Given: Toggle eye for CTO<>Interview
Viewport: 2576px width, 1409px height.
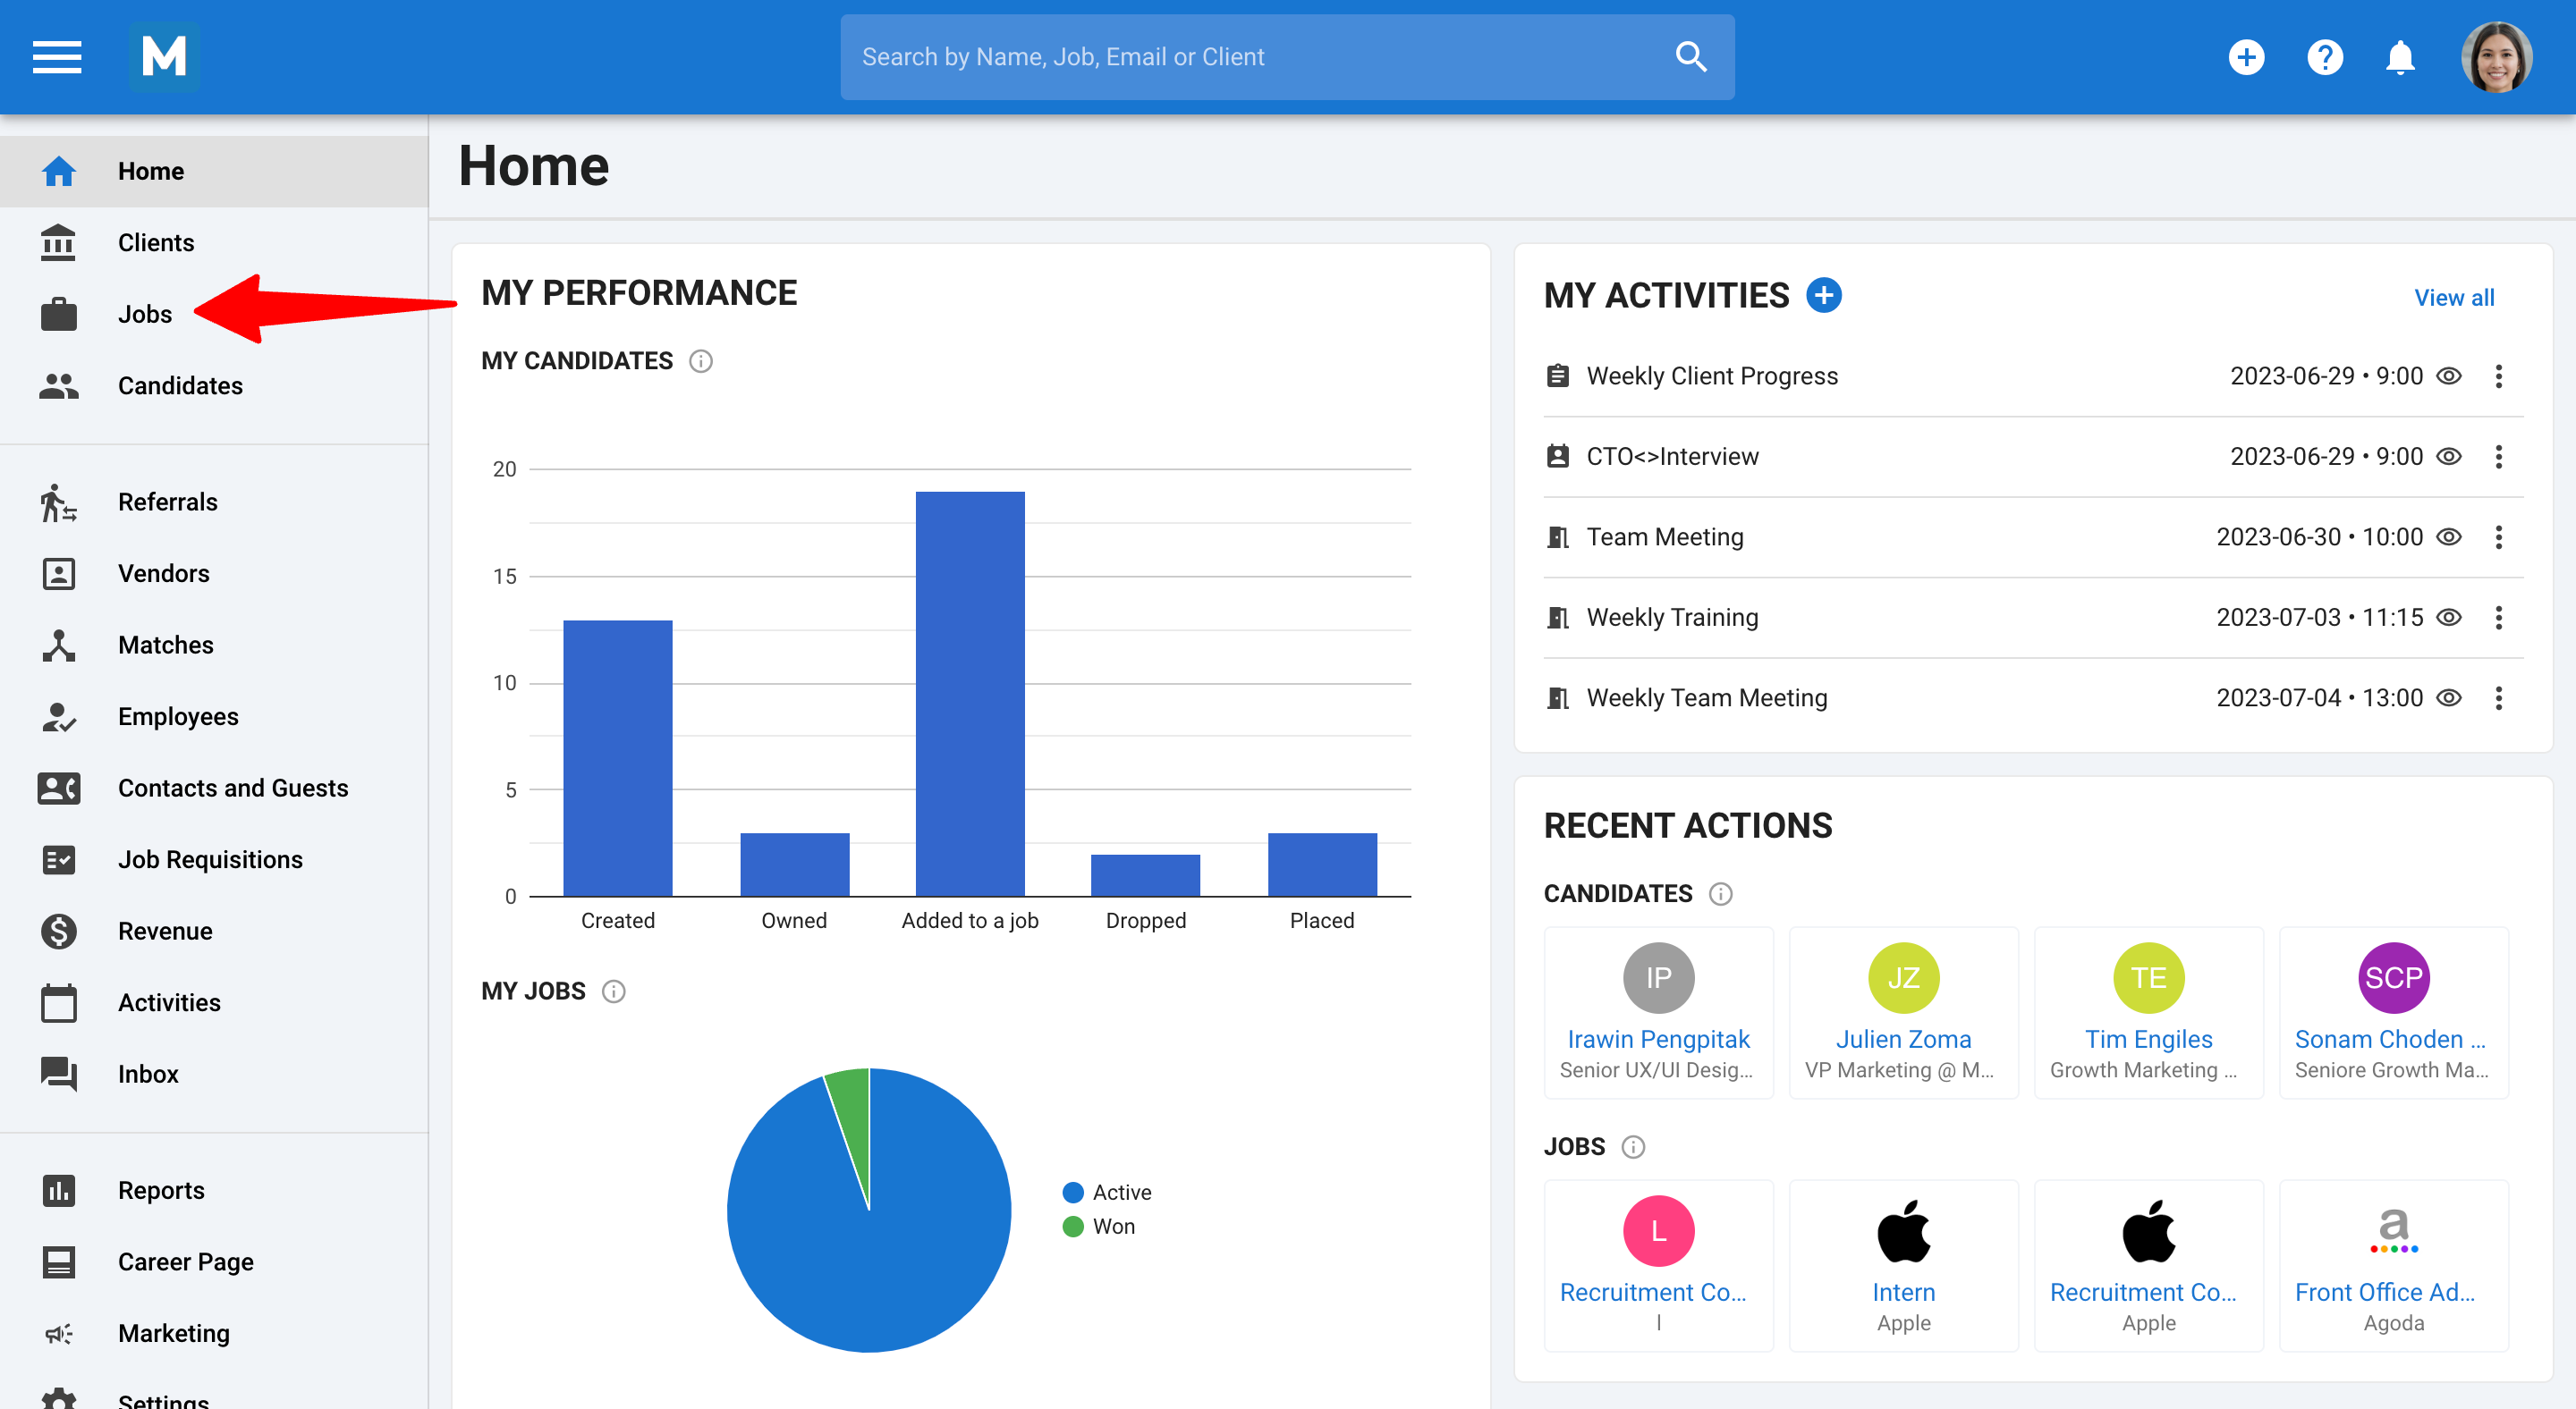Looking at the screenshot, I should [x=2448, y=457].
